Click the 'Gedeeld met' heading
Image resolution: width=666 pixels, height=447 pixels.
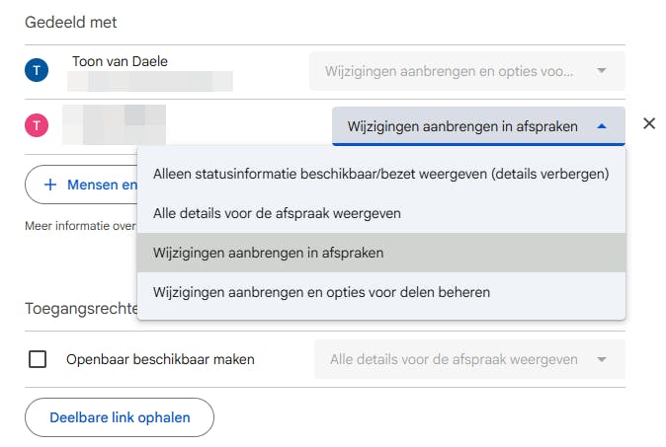coord(70,21)
